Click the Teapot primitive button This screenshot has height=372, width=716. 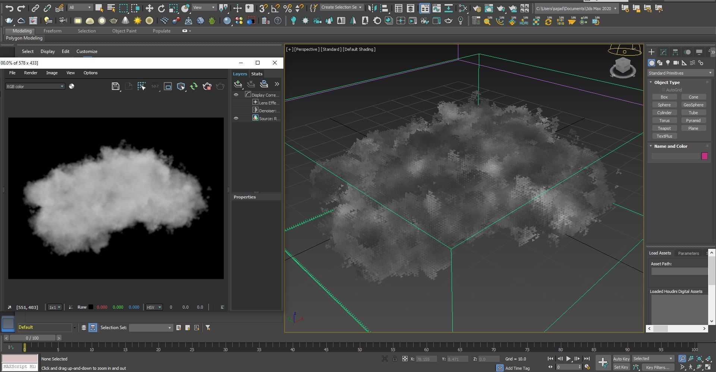664,128
